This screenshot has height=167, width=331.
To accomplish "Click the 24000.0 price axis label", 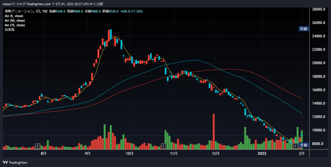I will (x=318, y=36).
